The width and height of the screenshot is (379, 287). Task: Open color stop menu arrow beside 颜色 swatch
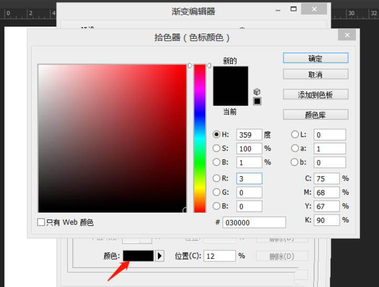point(160,256)
